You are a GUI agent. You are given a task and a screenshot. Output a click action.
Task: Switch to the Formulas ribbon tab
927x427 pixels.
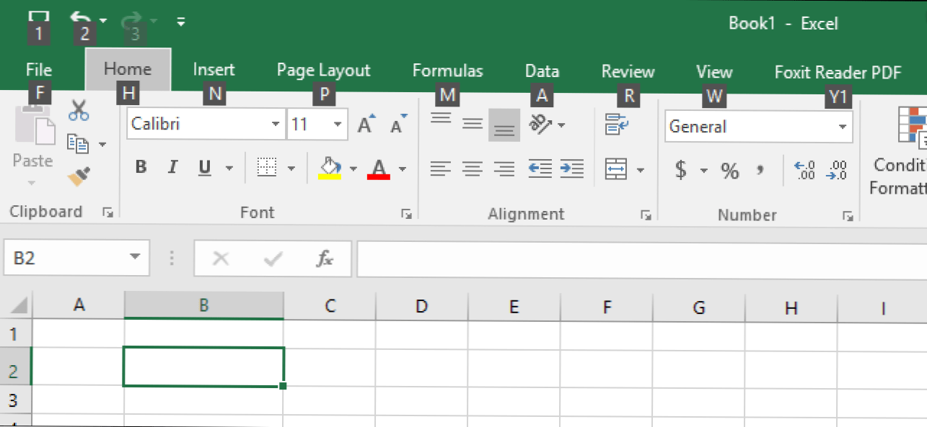(447, 71)
